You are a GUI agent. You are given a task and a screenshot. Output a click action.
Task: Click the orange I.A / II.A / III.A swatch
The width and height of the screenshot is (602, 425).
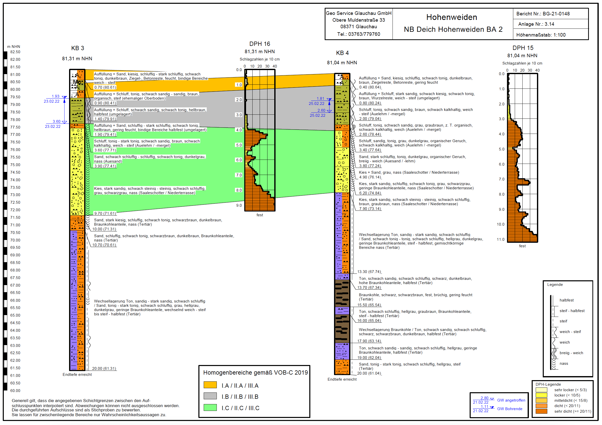coord(210,385)
